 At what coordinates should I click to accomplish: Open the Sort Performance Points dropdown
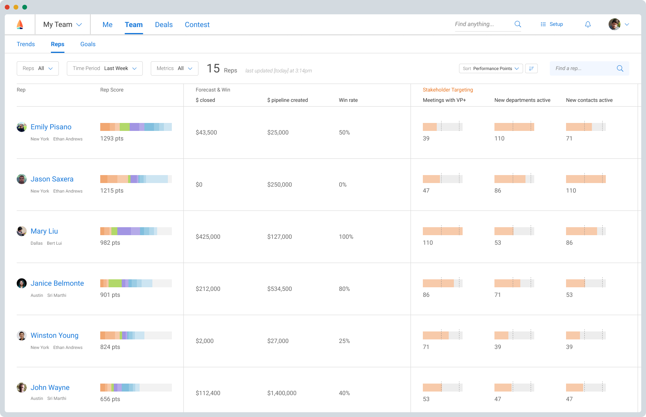[491, 68]
